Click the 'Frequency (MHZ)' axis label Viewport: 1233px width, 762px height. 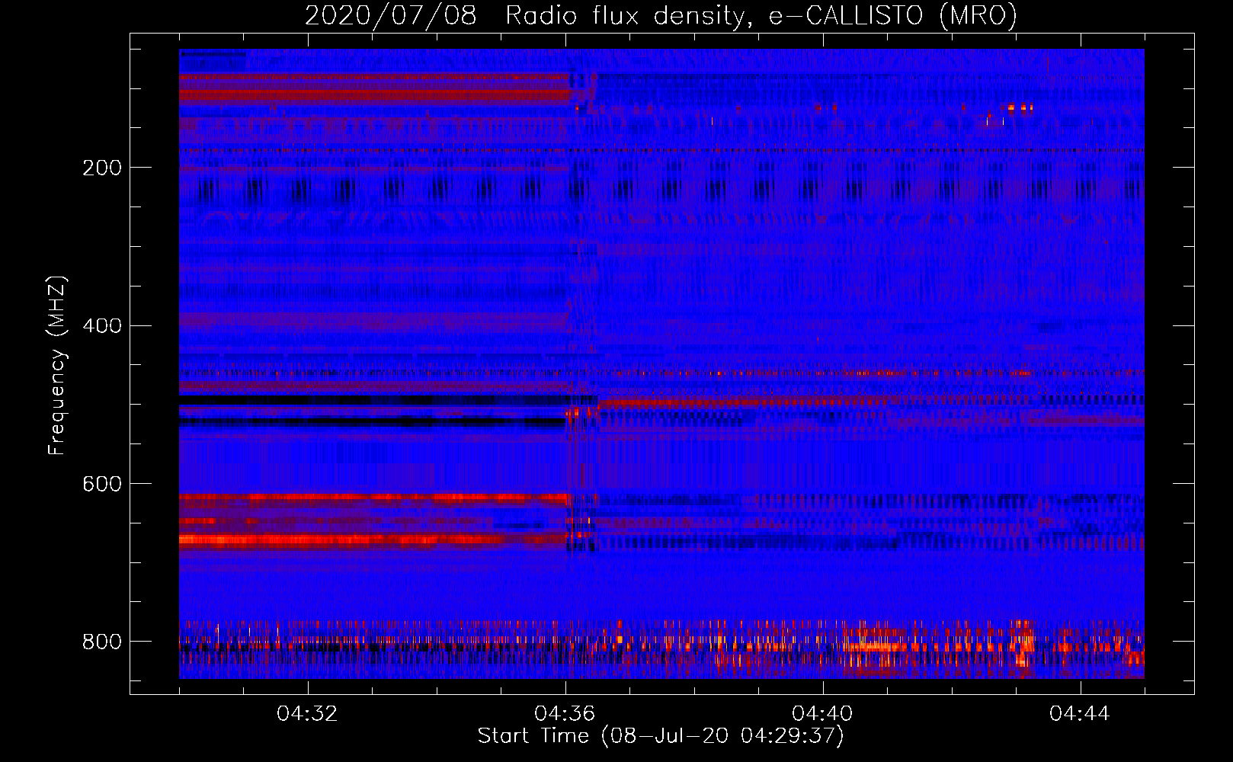click(x=57, y=366)
